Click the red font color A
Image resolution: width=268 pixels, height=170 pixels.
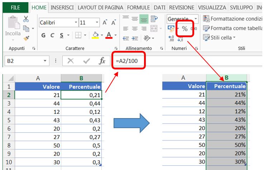pyautogui.click(x=109, y=35)
